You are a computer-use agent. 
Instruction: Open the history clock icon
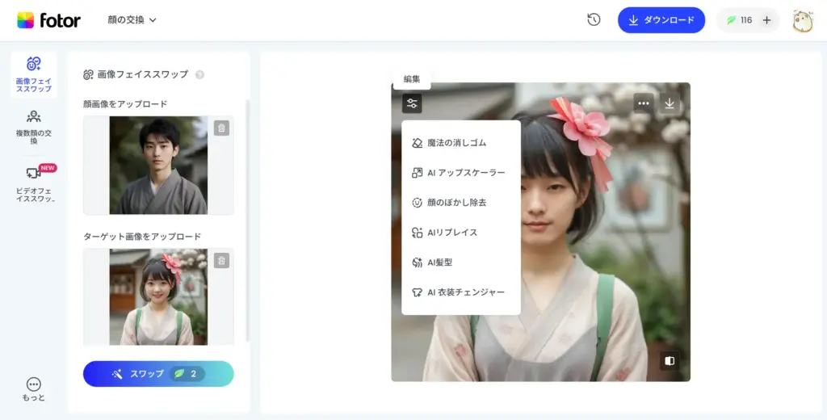[x=594, y=20]
